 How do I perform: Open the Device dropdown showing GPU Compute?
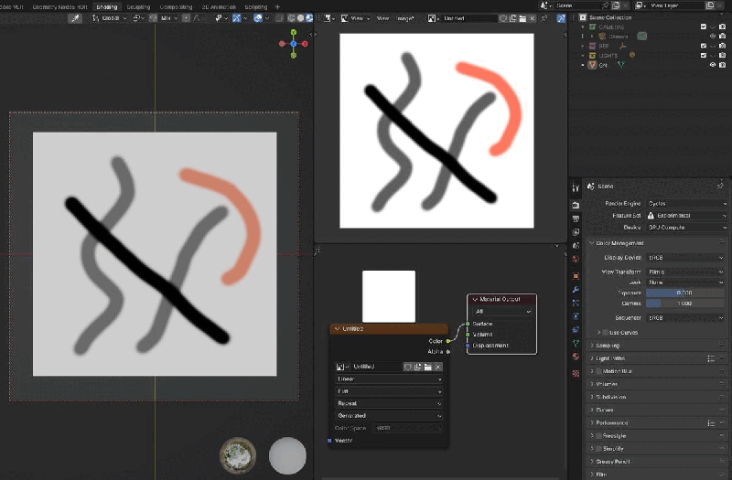click(x=687, y=228)
